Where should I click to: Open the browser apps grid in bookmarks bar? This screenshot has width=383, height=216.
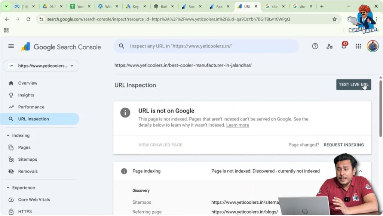coord(6,30)
